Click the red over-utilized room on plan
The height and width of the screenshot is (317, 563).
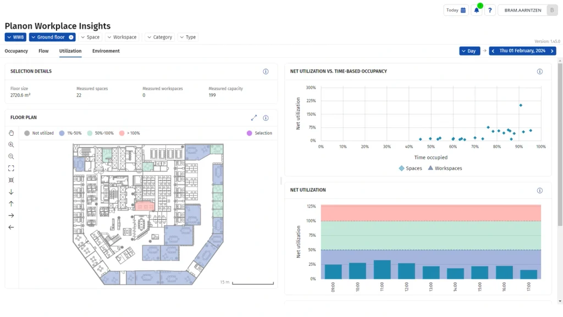tap(145, 206)
